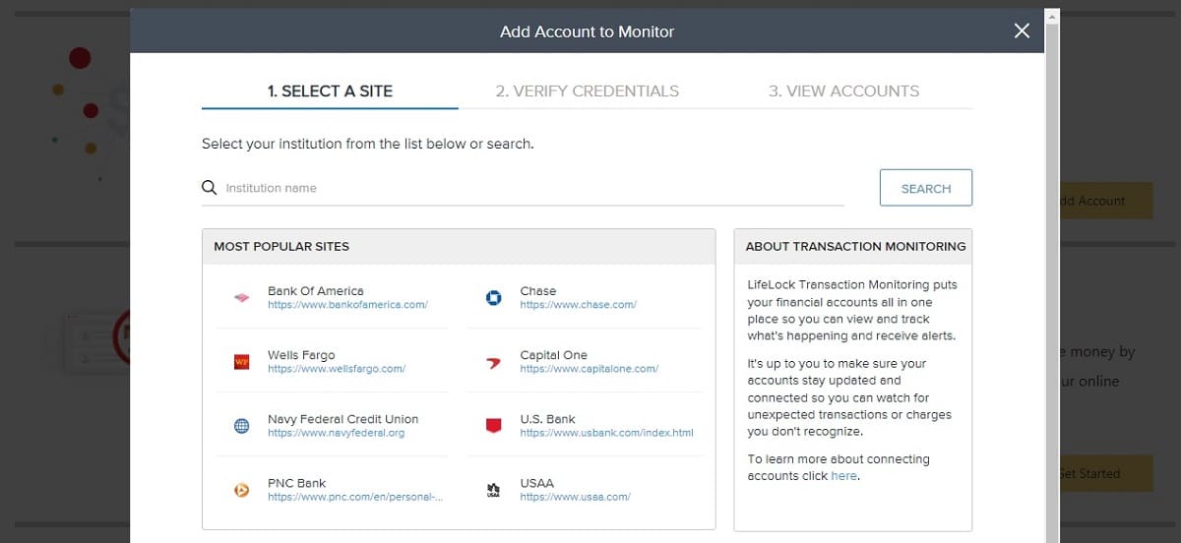
Task: Open the usaa.com URL link
Action: (576, 497)
